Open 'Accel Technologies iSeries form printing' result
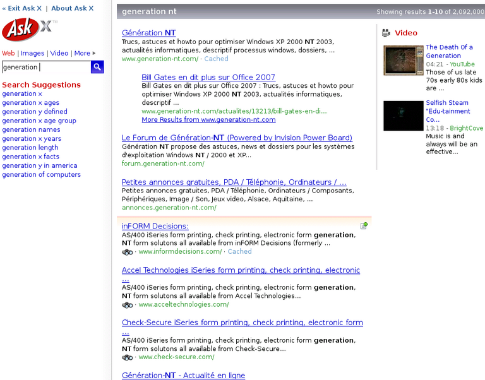The width and height of the screenshot is (485, 380). (241, 270)
